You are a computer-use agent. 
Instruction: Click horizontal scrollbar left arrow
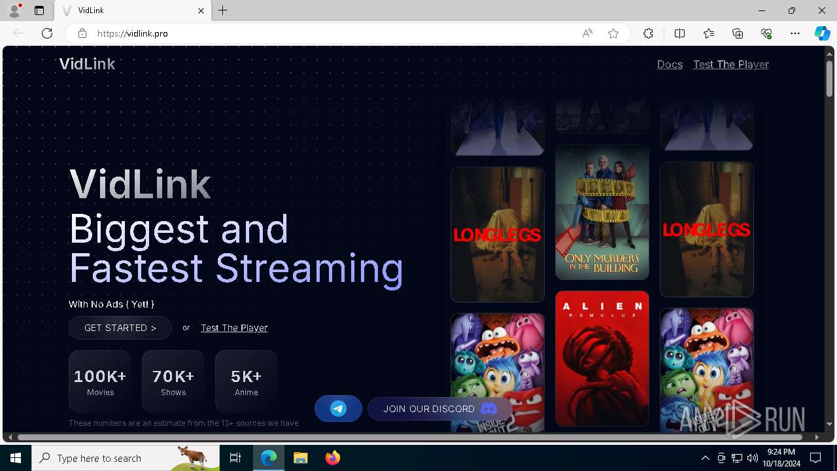pyautogui.click(x=10, y=437)
